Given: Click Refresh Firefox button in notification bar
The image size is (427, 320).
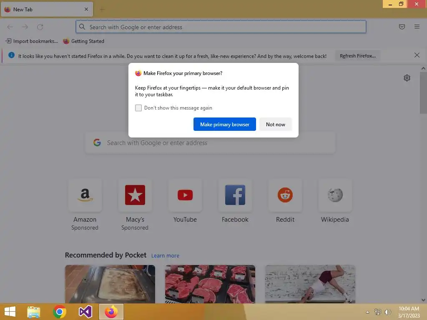Looking at the screenshot, I should (357, 56).
